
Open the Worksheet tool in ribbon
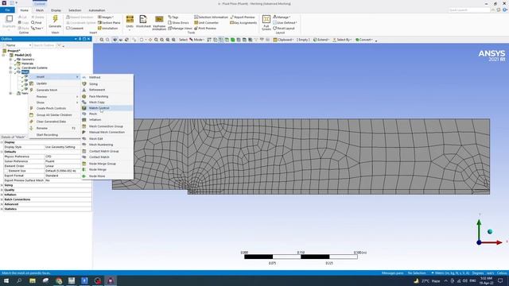pyautogui.click(x=143, y=21)
